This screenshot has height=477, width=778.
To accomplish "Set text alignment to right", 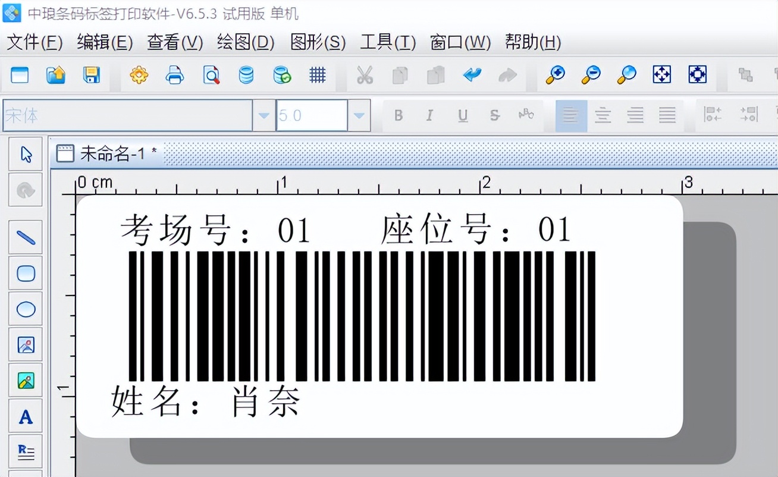I will coord(635,115).
